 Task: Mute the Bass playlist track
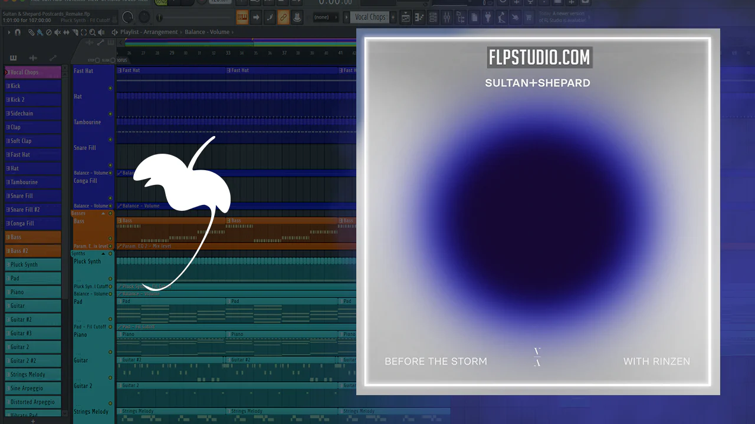point(110,238)
